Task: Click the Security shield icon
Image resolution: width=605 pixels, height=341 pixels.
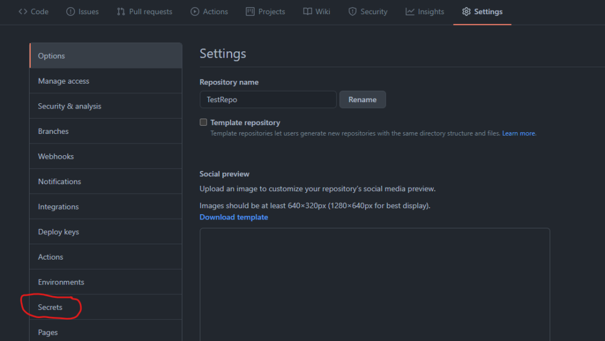Action: (x=353, y=12)
